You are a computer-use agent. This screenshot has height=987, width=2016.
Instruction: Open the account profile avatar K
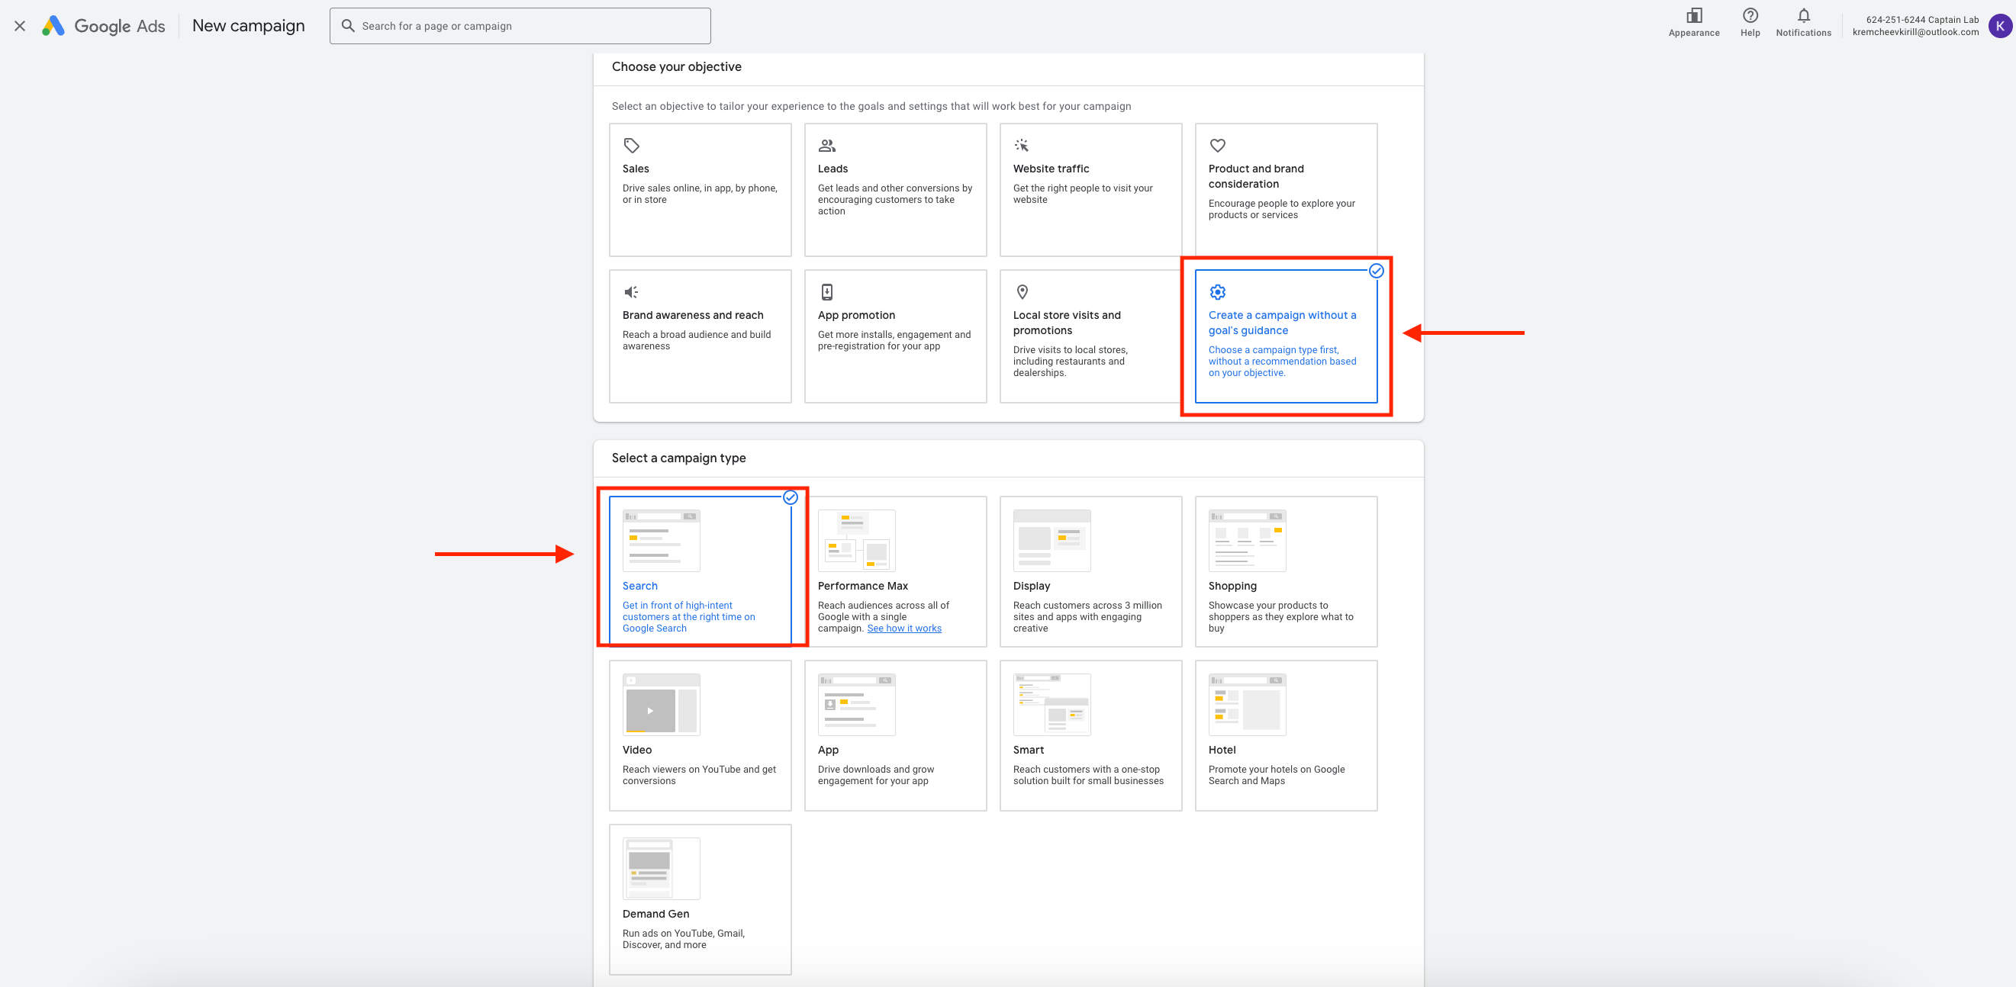pyautogui.click(x=1999, y=26)
